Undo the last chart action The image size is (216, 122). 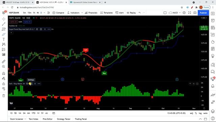pyautogui.click(x=140, y=13)
